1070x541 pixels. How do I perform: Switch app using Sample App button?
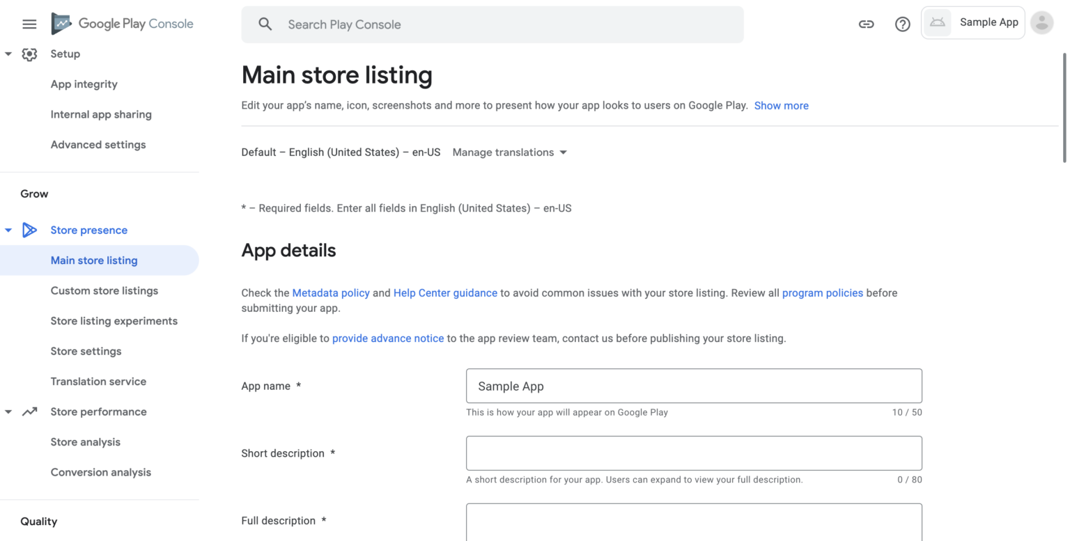pyautogui.click(x=972, y=23)
